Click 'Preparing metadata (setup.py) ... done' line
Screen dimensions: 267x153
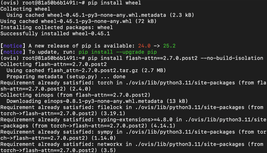66,76
